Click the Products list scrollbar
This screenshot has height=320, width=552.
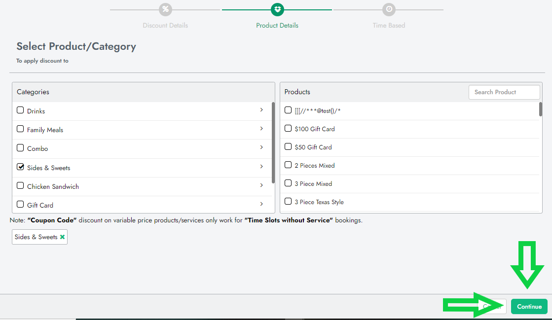[541, 109]
